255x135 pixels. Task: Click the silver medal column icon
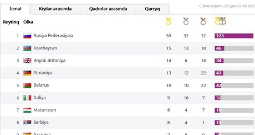coord(186,21)
